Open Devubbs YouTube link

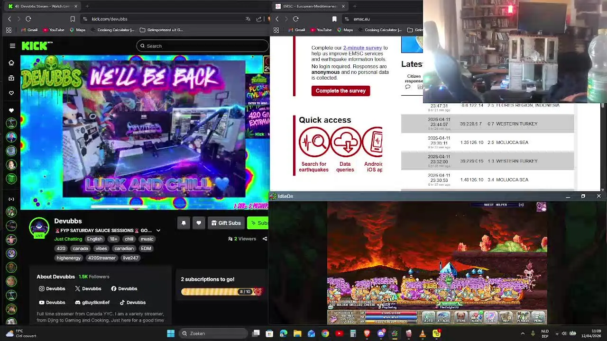point(52,303)
